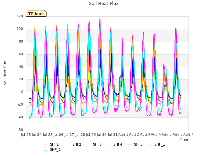Select the SHF2 legend entry
This screenshot has height=156, width=208.
click(x=73, y=144)
